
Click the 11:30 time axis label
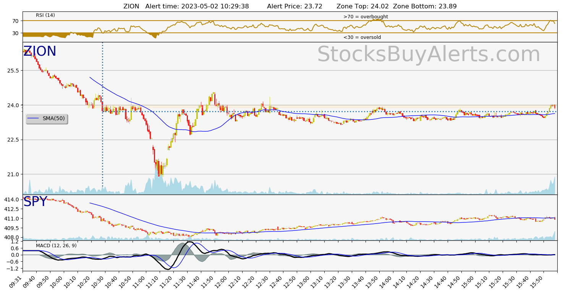180,282
